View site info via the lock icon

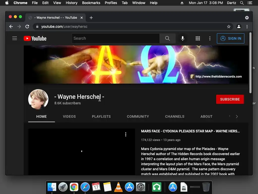(x=37, y=27)
